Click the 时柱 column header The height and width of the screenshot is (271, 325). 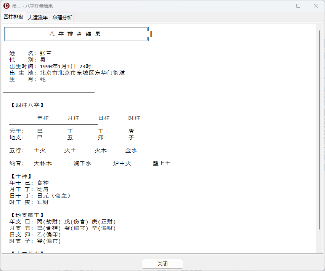point(134,118)
